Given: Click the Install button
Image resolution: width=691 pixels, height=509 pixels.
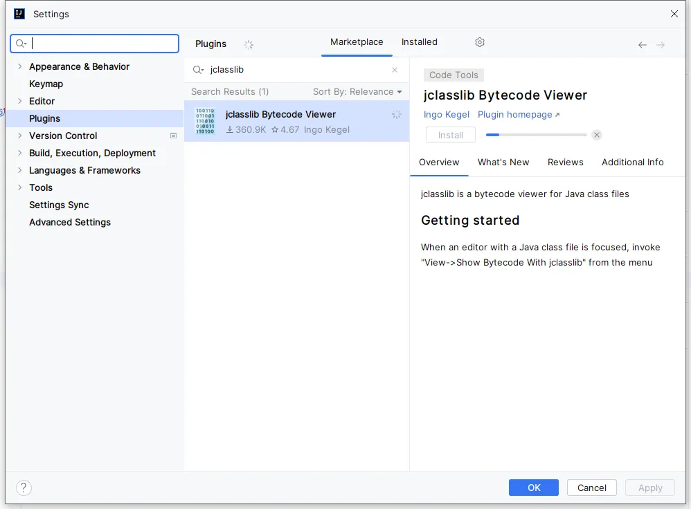Looking at the screenshot, I should [x=450, y=135].
